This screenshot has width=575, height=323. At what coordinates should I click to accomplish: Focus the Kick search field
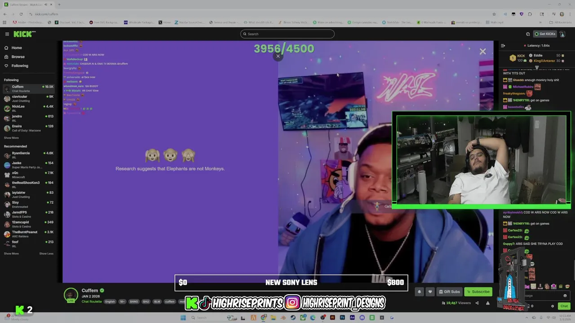coord(287,34)
